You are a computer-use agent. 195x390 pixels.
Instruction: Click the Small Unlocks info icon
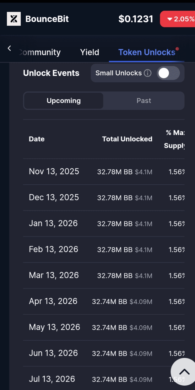point(148,73)
